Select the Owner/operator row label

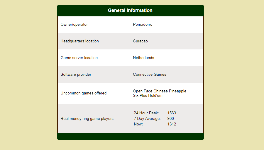tap(74, 25)
